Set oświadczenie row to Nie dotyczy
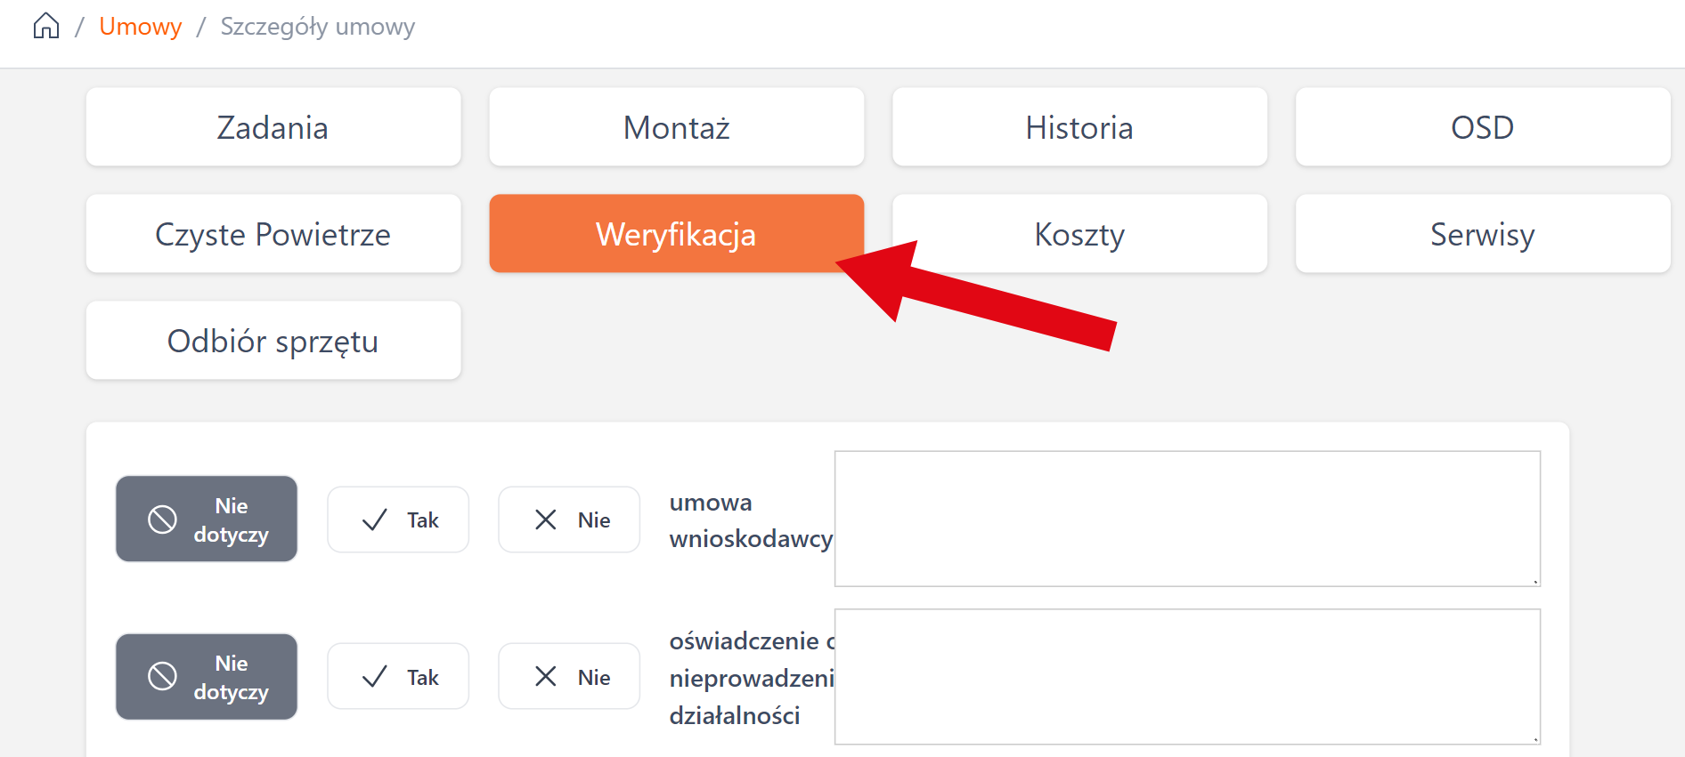Screen dimensions: 1685x757 [207, 677]
